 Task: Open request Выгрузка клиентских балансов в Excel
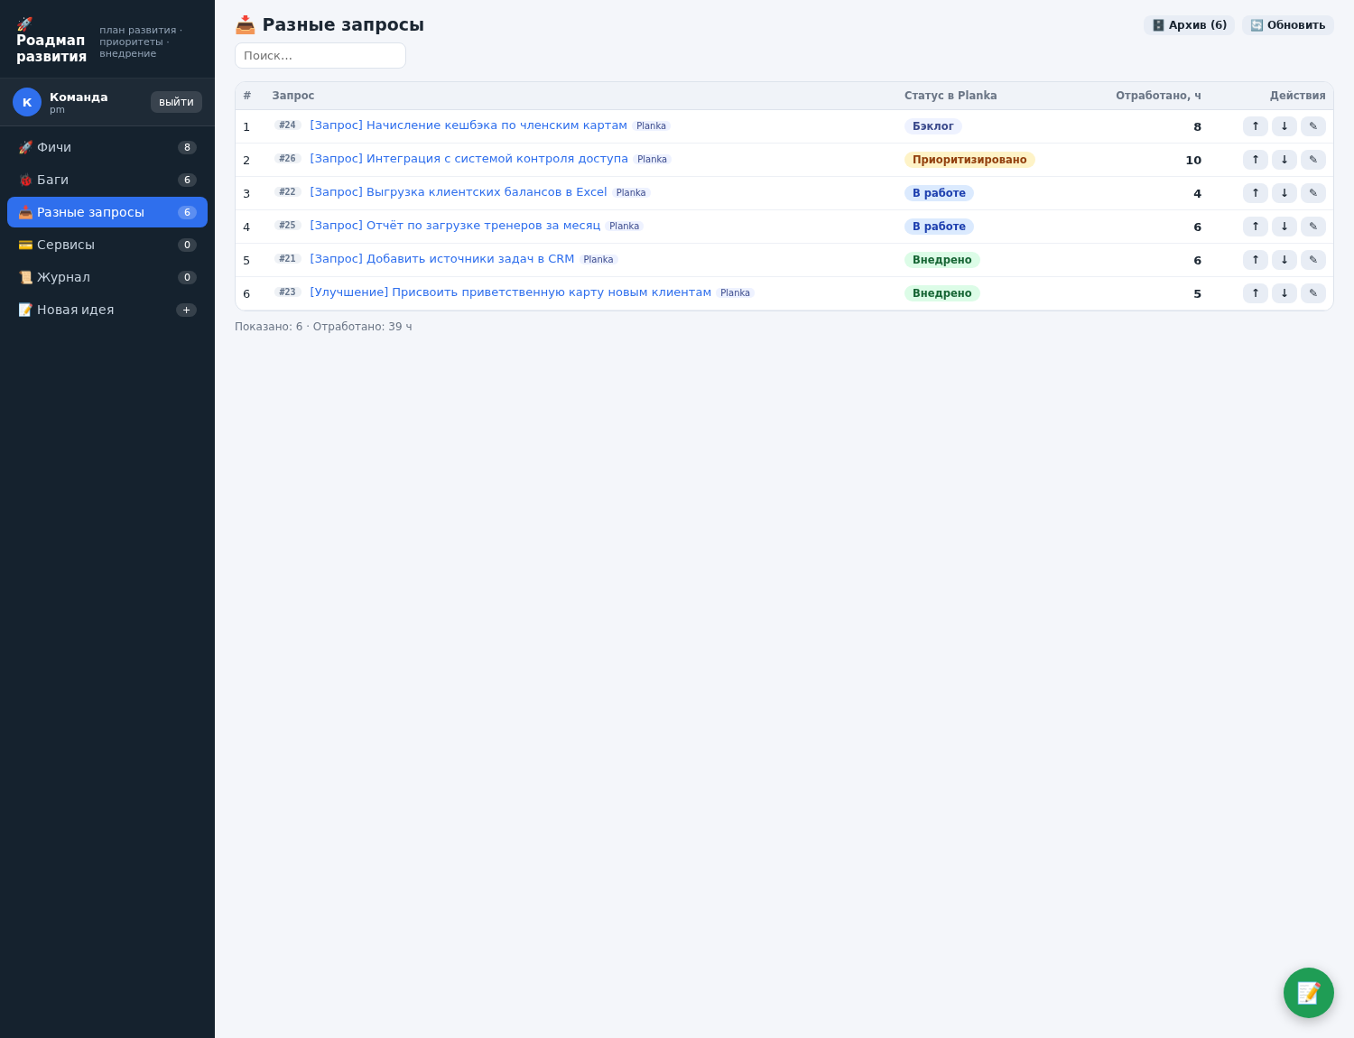pos(459,192)
